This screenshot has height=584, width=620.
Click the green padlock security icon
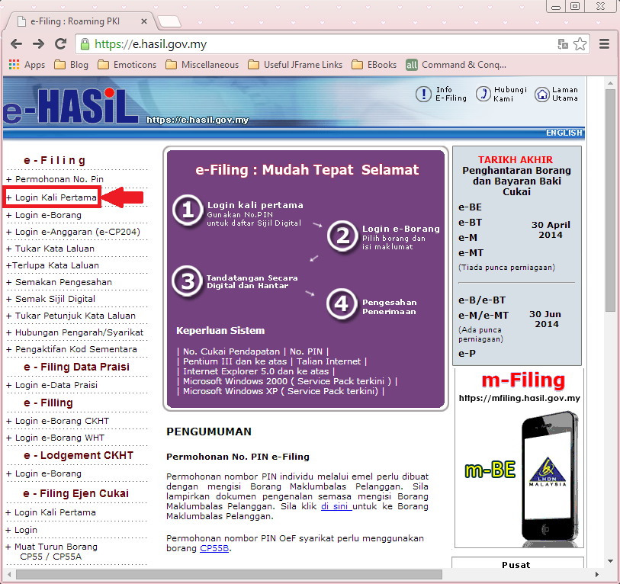click(x=85, y=44)
